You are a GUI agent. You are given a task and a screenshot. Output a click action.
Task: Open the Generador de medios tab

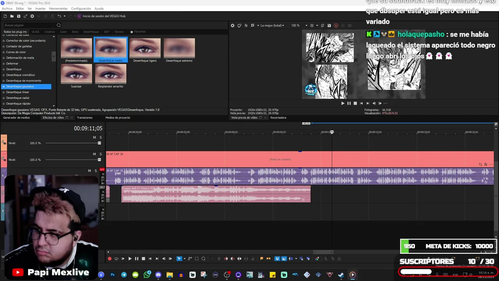(x=16, y=117)
